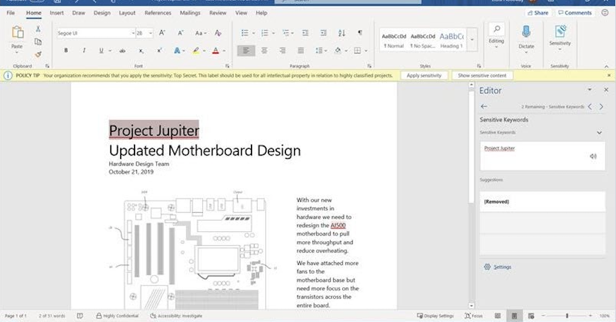Sort the paragraph with the A-Z icon
The width and height of the screenshot is (616, 322).
coord(342,33)
